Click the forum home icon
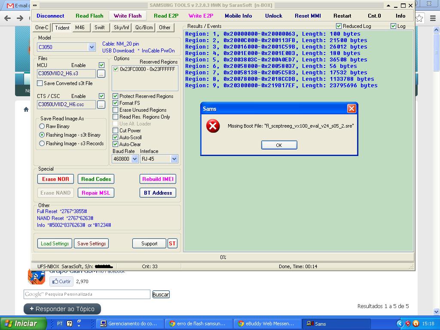The image size is (440, 330). 26,110
